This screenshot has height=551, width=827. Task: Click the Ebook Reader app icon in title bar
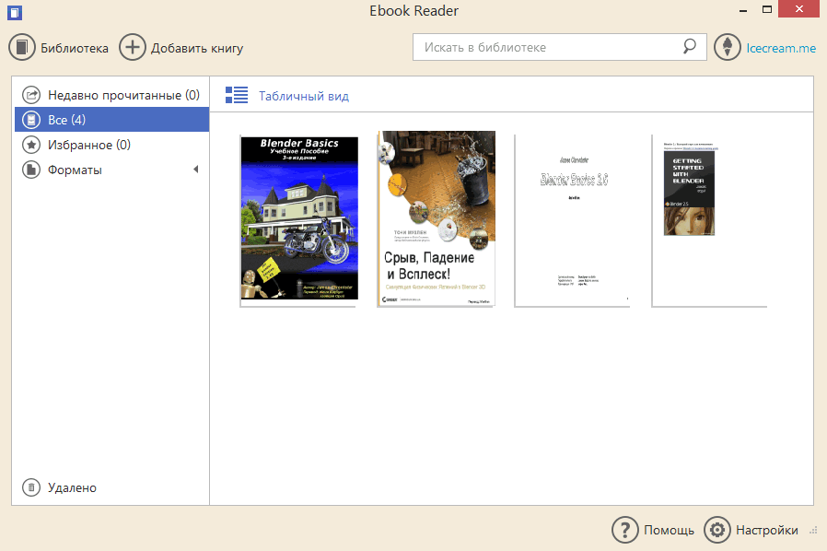pyautogui.click(x=14, y=12)
